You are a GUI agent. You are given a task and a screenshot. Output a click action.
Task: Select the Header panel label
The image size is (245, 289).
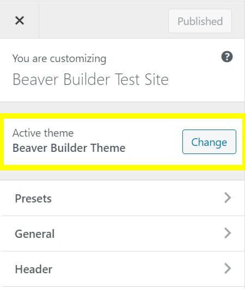pyautogui.click(x=34, y=269)
